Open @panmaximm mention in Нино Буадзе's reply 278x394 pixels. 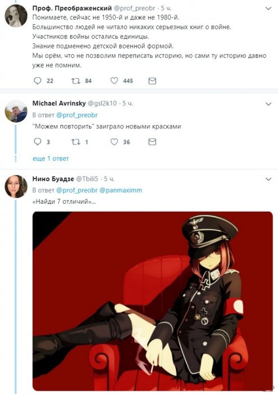[121, 190]
